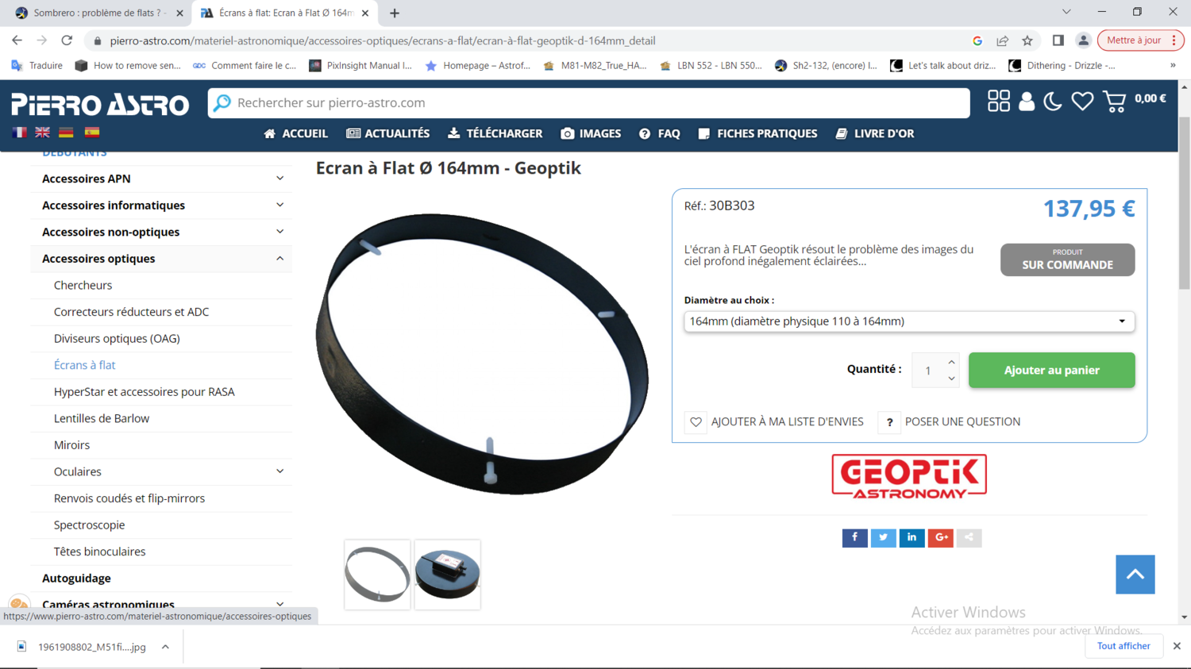
Task: Open the Autoguidage category
Action: pos(76,578)
